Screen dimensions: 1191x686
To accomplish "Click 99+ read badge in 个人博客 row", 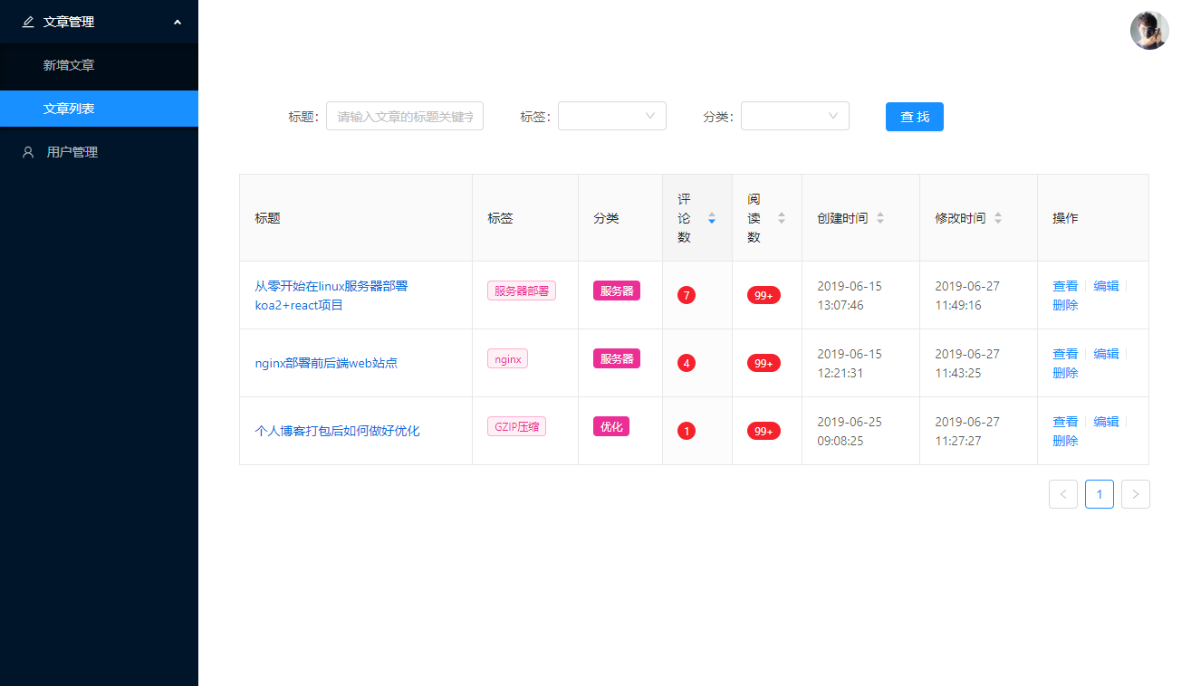I will pyautogui.click(x=764, y=431).
